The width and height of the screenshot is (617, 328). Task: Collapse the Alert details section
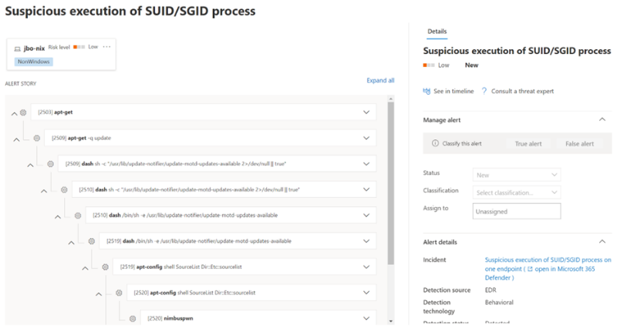click(602, 241)
